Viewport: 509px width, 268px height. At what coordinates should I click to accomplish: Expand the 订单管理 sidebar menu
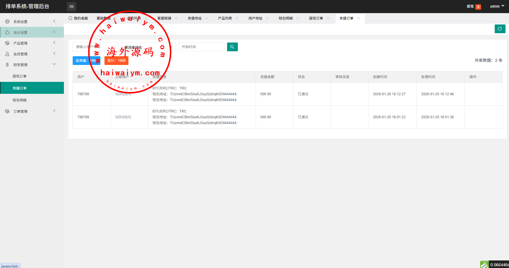[x=32, y=111]
